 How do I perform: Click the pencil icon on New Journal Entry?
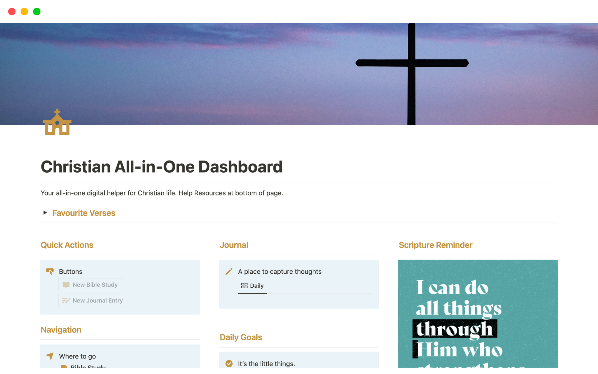coord(66,300)
